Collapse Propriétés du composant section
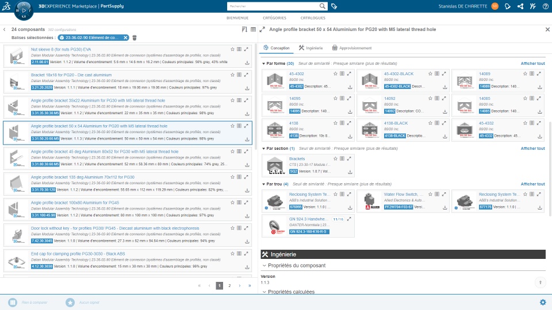 tap(264, 265)
